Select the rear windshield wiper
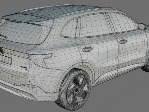Image resolution: width=149 pixels, height=112 pixels. click(x=3, y=36)
